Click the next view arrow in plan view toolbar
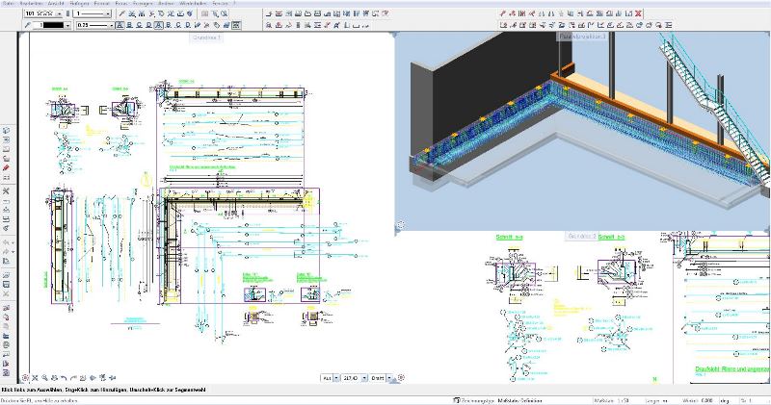This screenshot has width=771, height=405. point(73,378)
